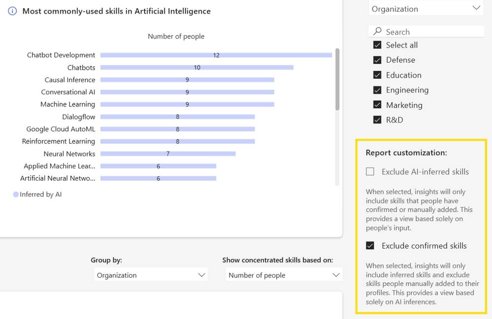Click the Dialogflow skill label

(78, 117)
